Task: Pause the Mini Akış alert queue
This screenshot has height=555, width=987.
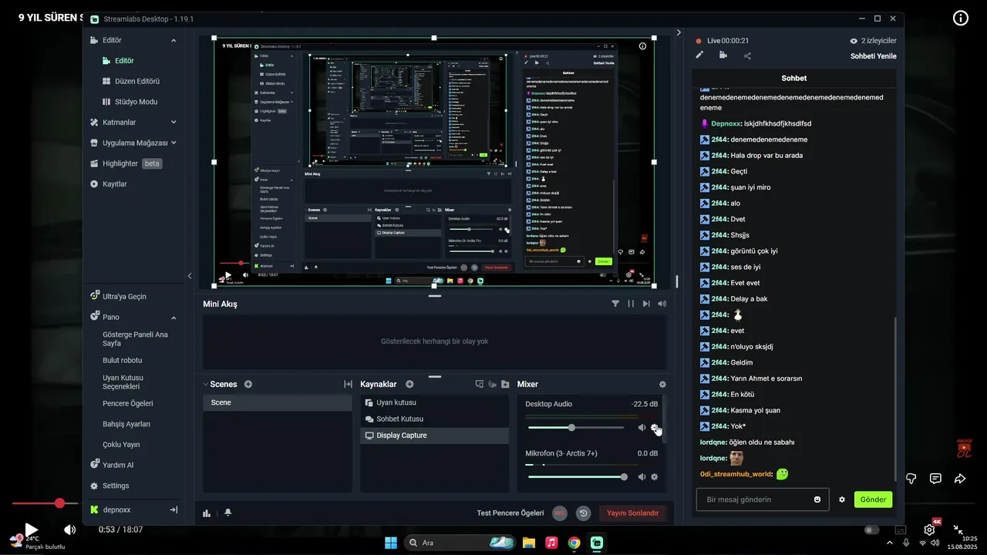Action: (631, 304)
